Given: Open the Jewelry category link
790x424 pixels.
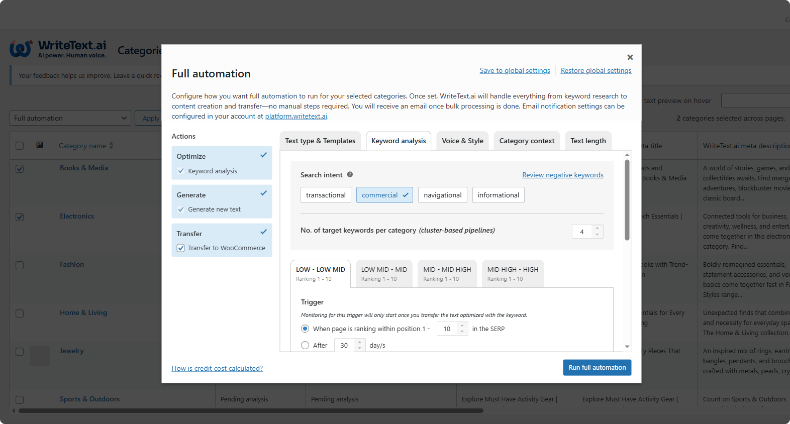Looking at the screenshot, I should [72, 351].
